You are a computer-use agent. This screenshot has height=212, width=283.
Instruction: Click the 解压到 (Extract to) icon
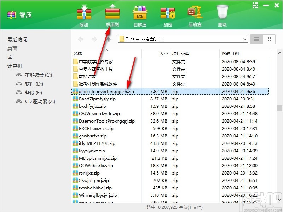point(112,14)
